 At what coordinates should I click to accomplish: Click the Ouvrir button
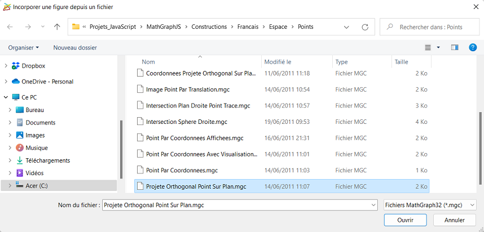coord(405,220)
